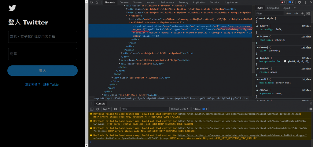
Task: Open DevTools settings gear in top toolbar
Action: pyautogui.click(x=300, y=2)
